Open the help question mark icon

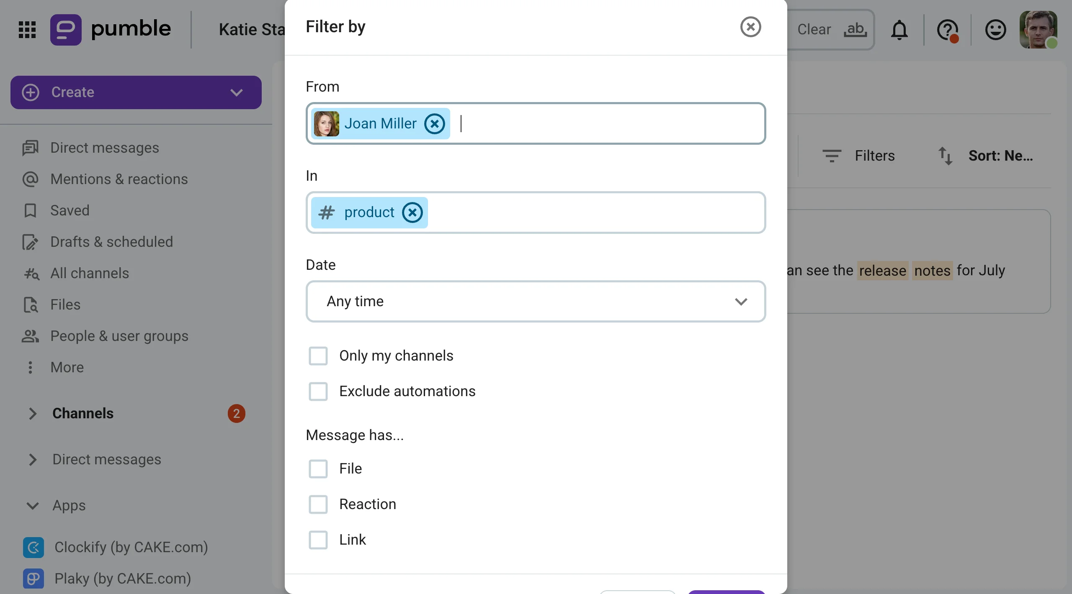click(x=947, y=30)
